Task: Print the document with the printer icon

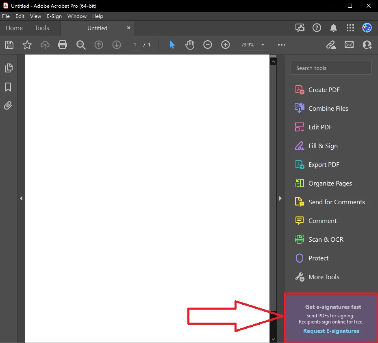Action: [63, 45]
